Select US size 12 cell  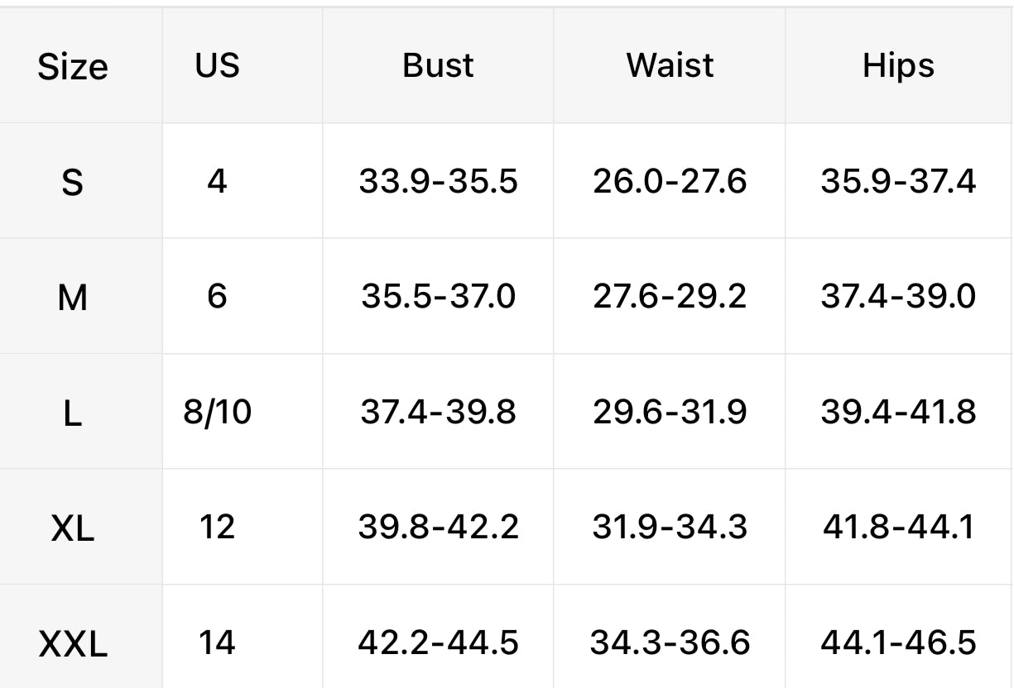[x=217, y=527]
